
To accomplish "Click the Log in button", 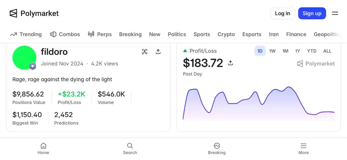I will (283, 13).
